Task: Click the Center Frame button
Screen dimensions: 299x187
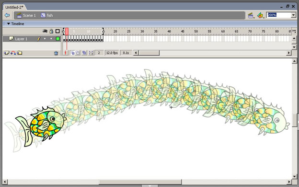Action: [x=66, y=53]
